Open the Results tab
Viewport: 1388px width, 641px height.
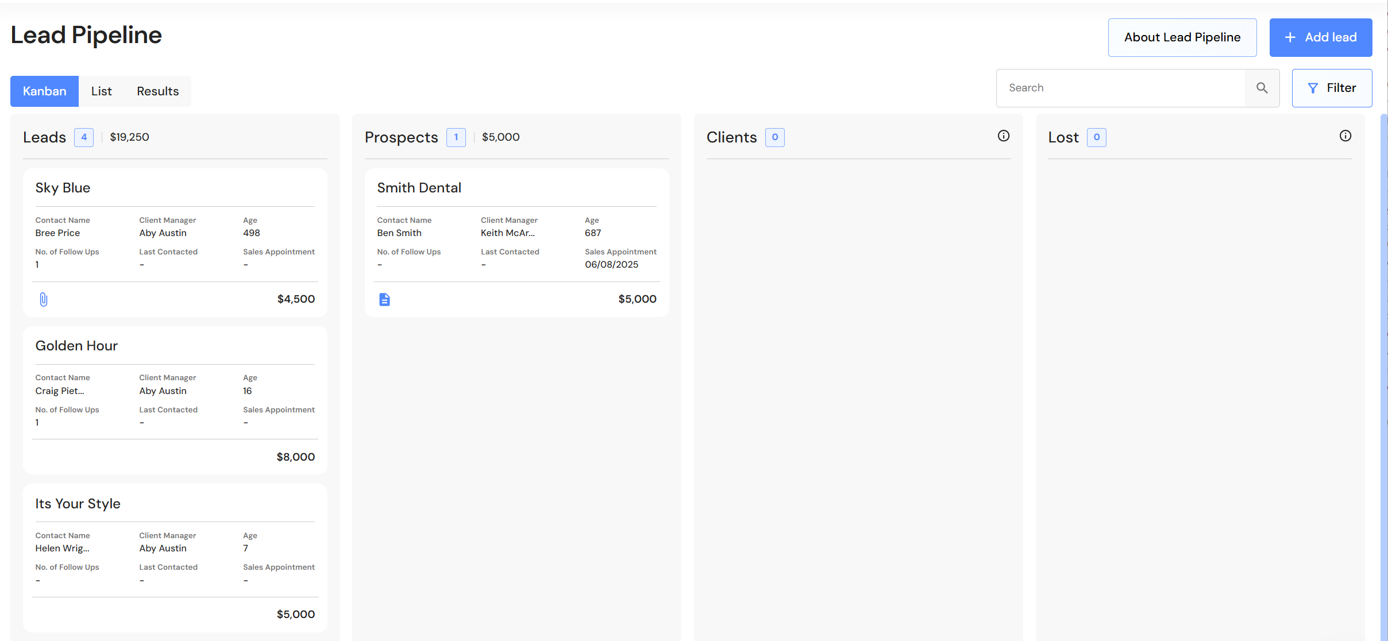pos(157,91)
